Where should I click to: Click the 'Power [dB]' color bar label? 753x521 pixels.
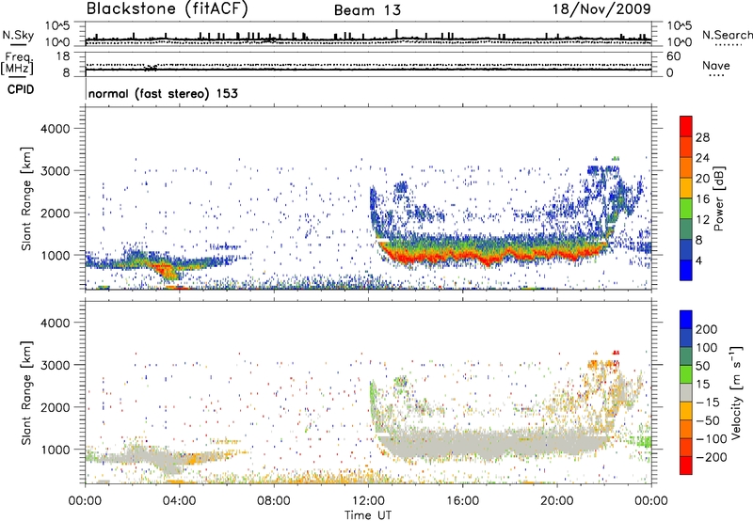(718, 198)
